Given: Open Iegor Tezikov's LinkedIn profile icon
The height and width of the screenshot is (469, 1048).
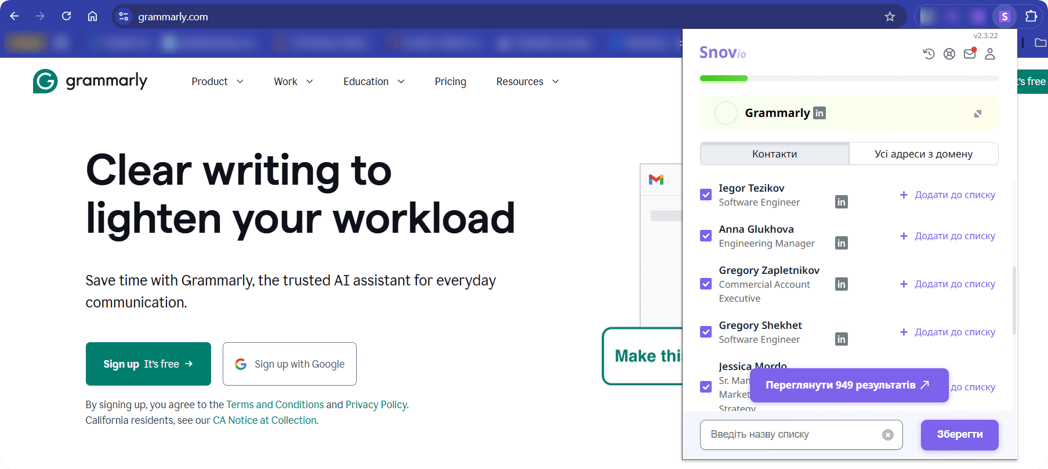Looking at the screenshot, I should 841,202.
